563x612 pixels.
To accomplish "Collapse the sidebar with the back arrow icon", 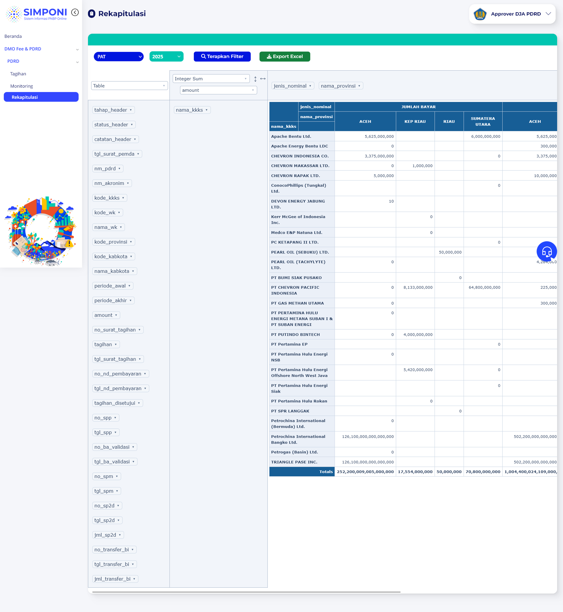I will [75, 13].
